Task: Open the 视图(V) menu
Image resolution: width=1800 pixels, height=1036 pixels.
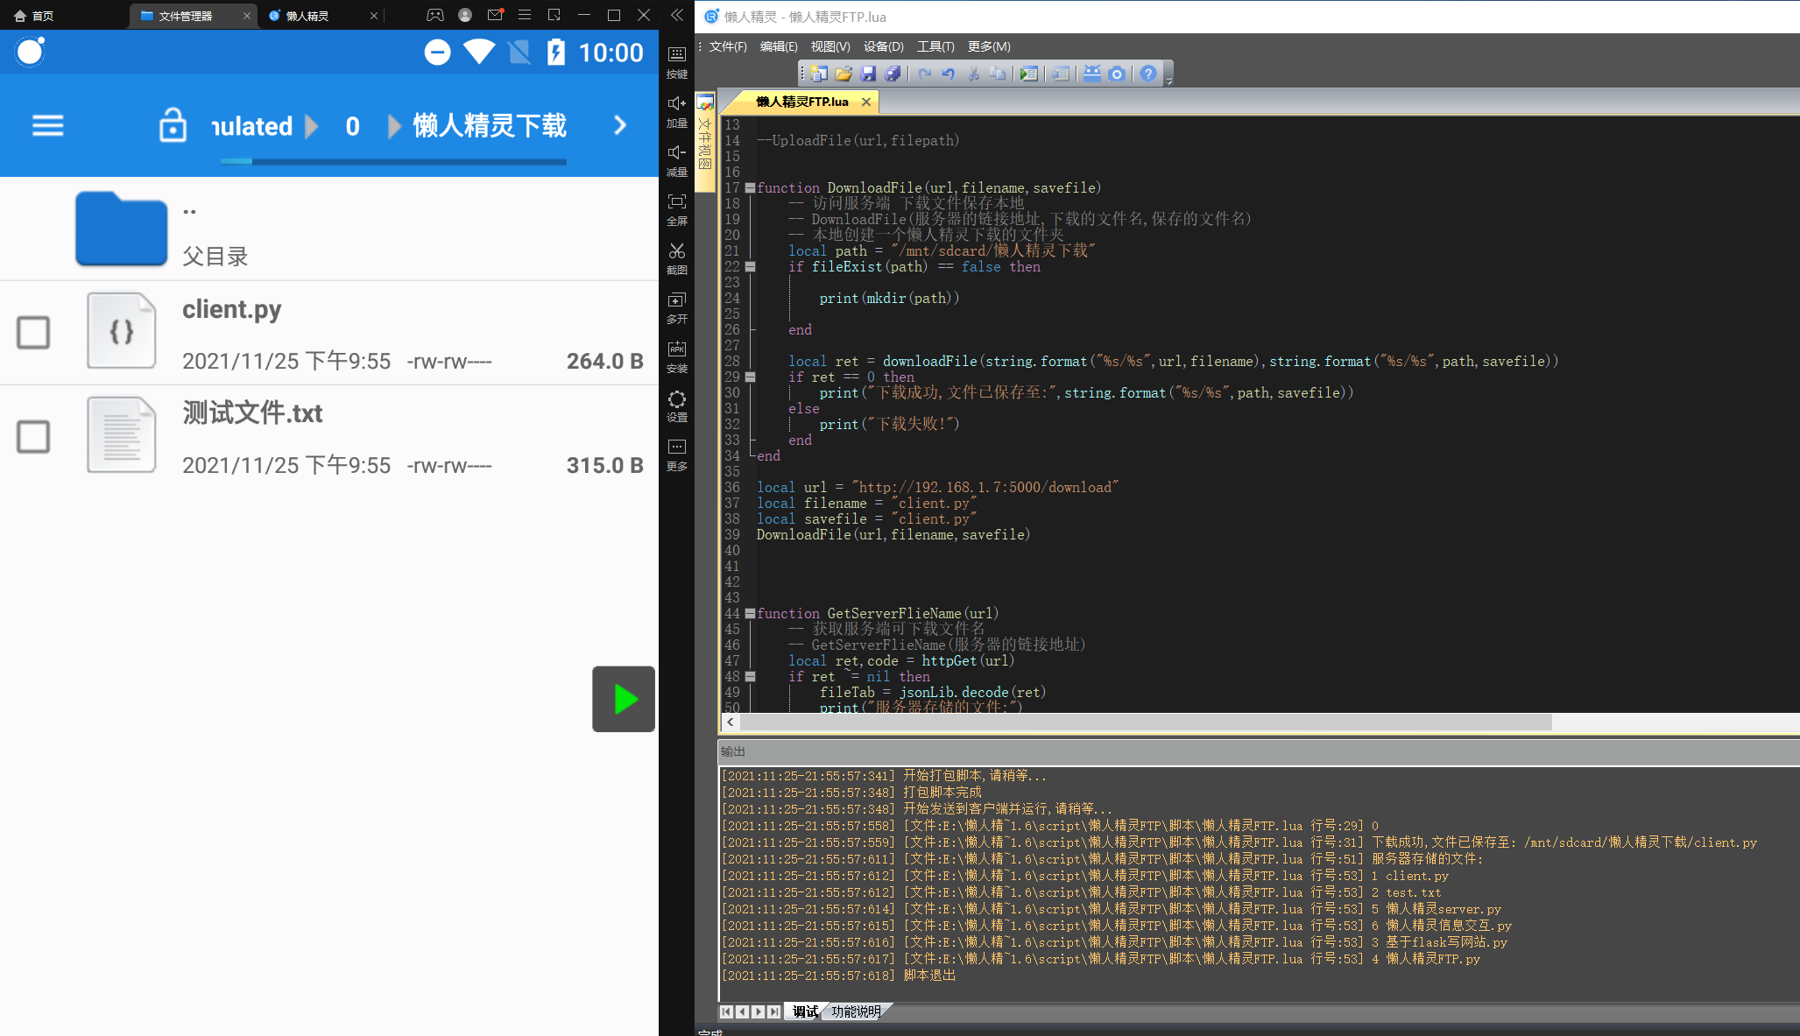Action: pos(830,46)
